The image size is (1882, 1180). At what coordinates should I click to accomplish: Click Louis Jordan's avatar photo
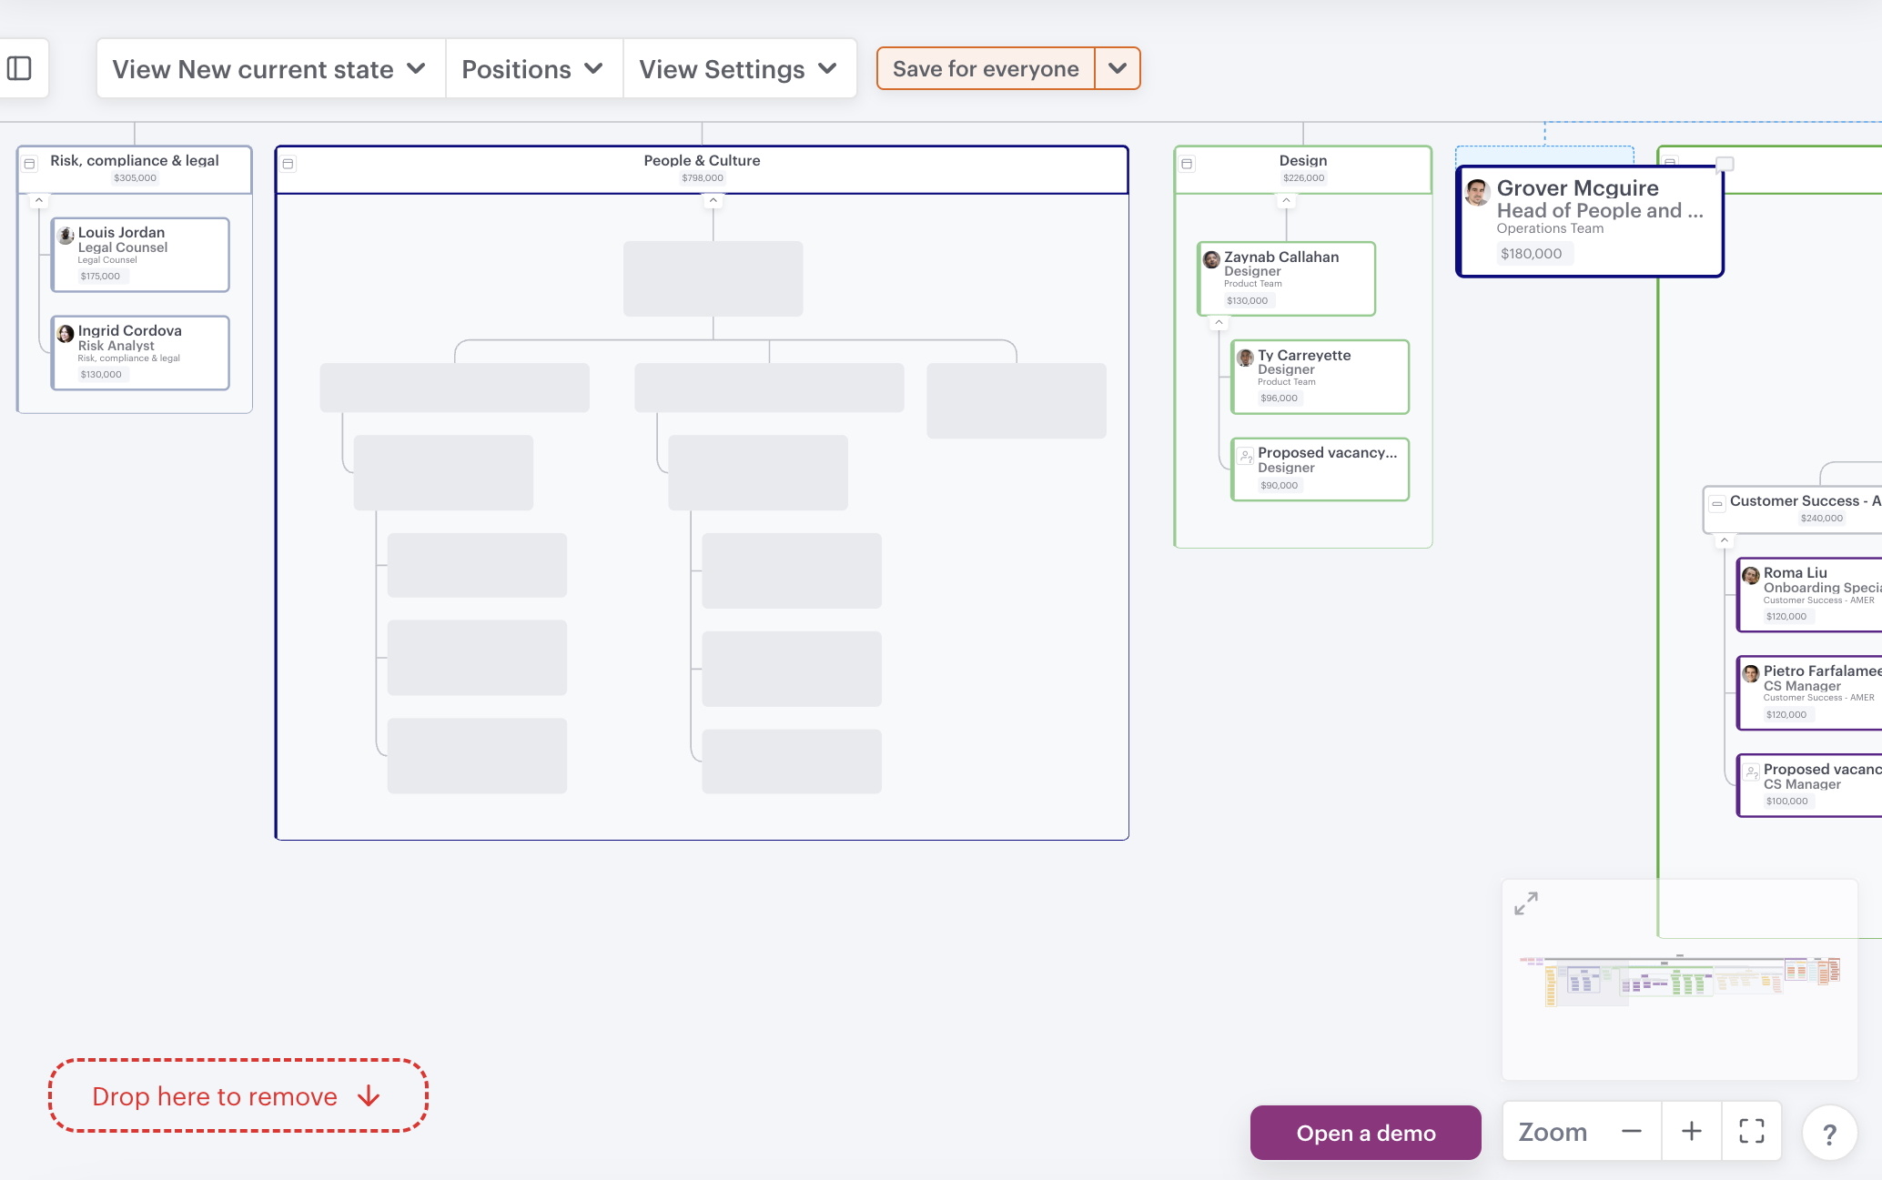[x=66, y=236]
